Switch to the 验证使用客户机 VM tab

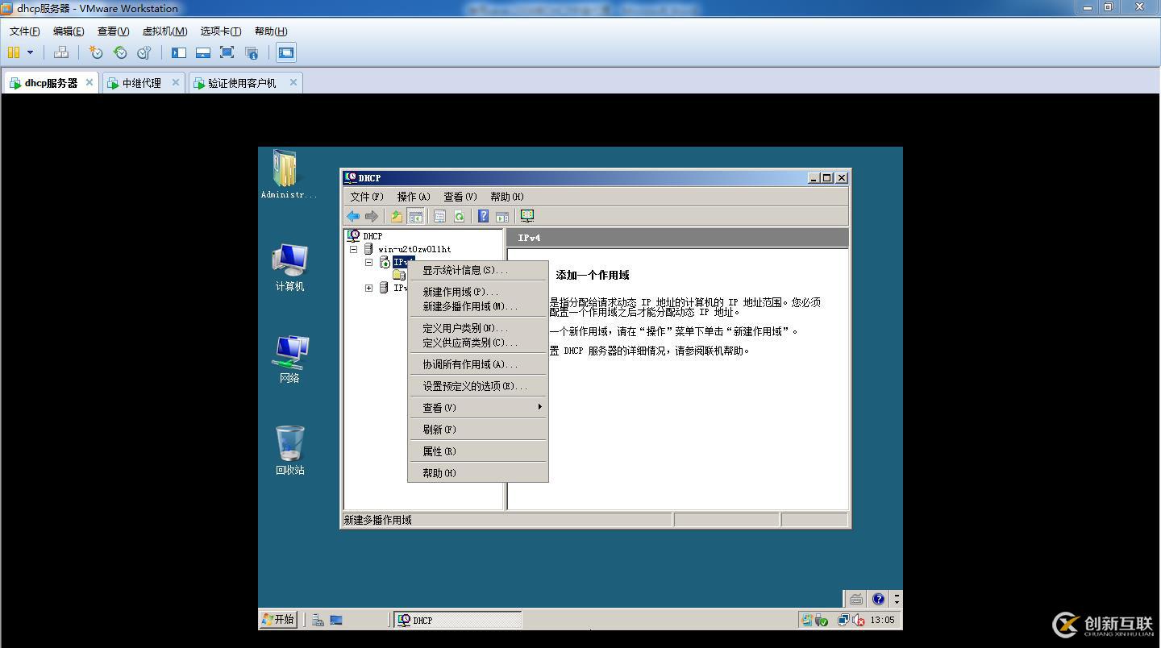tap(242, 83)
